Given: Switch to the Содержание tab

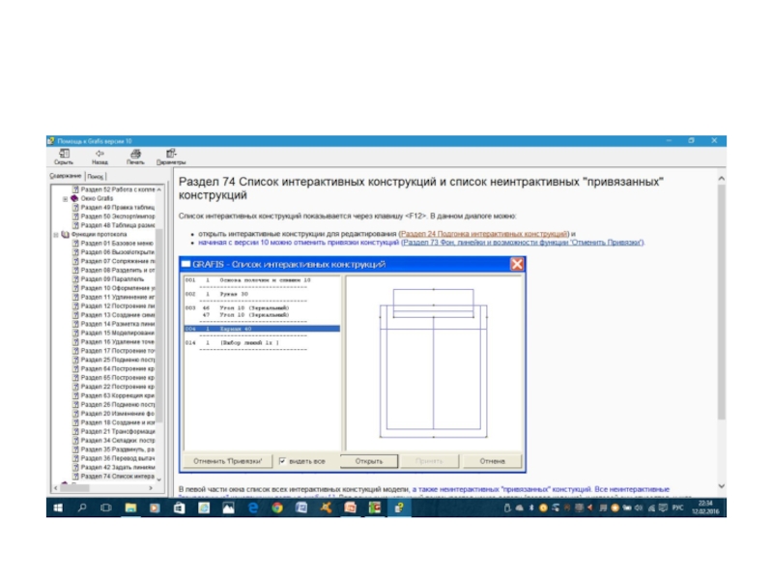Looking at the screenshot, I should [x=65, y=176].
